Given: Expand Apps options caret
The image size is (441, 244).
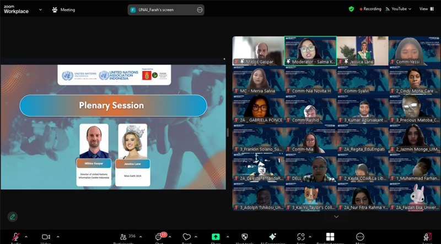Looking at the screenshot, I should (x=310, y=237).
